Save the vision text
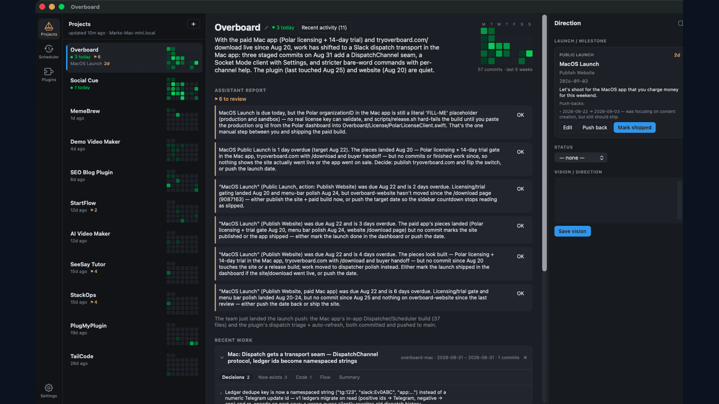 [573, 231]
